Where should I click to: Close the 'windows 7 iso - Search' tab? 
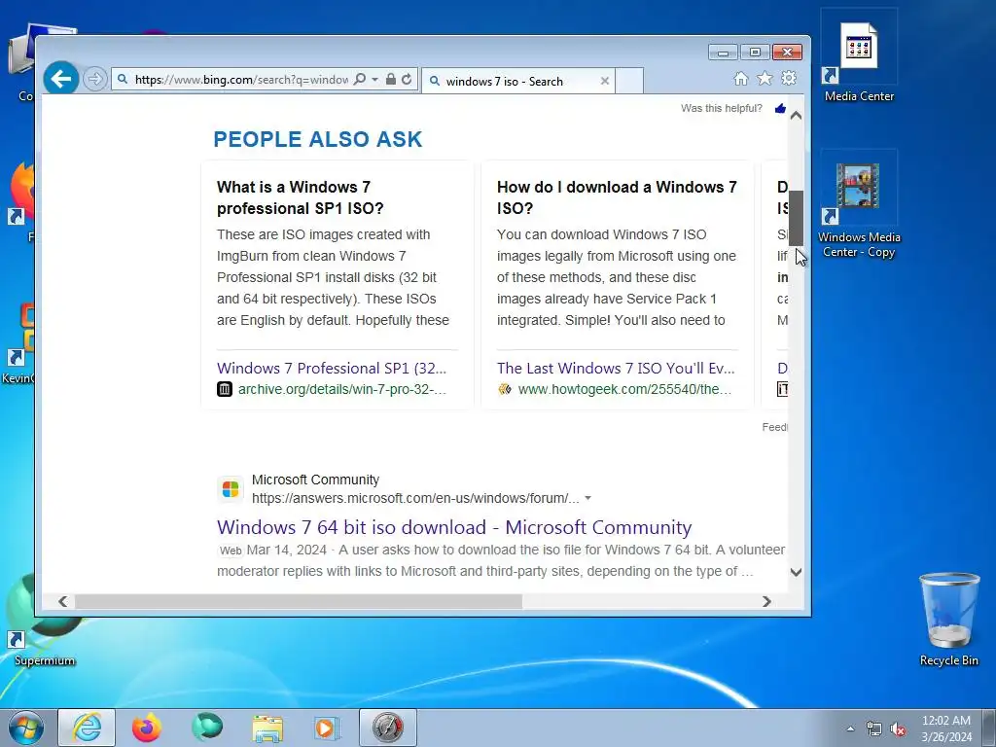[x=605, y=82]
